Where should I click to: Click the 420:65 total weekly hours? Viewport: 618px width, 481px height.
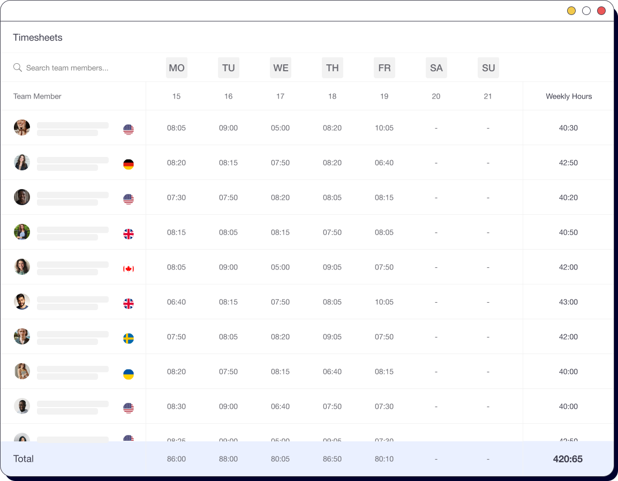pos(568,459)
